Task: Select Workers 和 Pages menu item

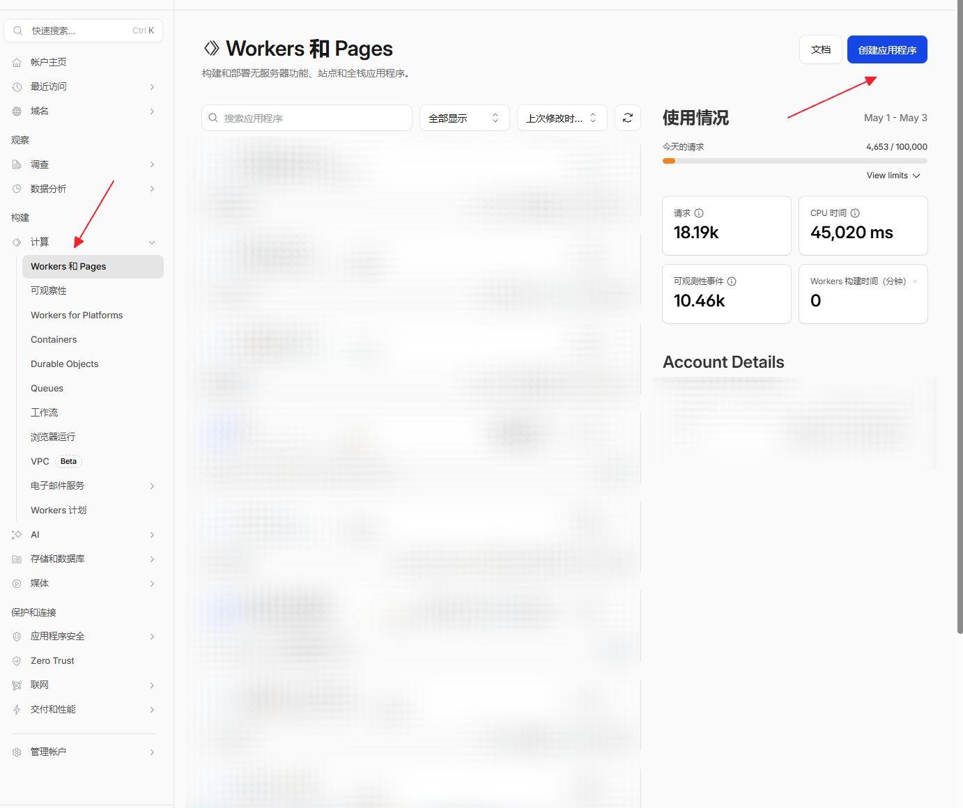Action: point(93,267)
